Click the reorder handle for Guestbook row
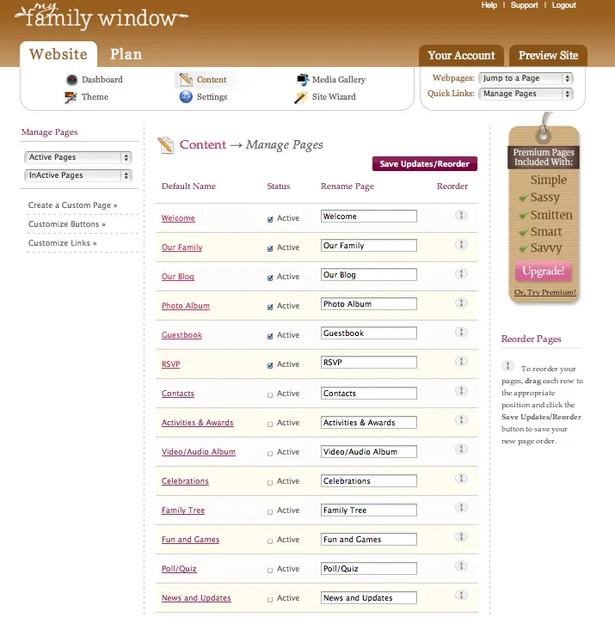This screenshot has height=617, width=615. 461,332
